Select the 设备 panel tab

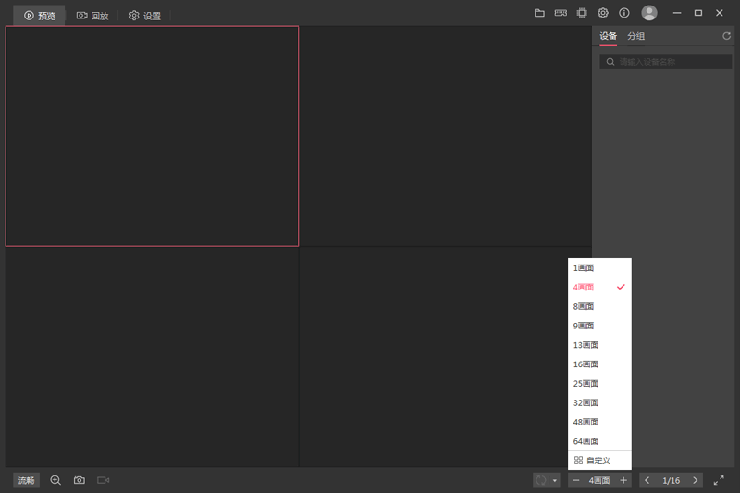(609, 36)
